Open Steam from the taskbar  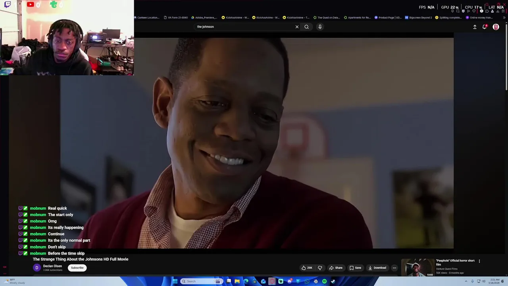(333, 281)
